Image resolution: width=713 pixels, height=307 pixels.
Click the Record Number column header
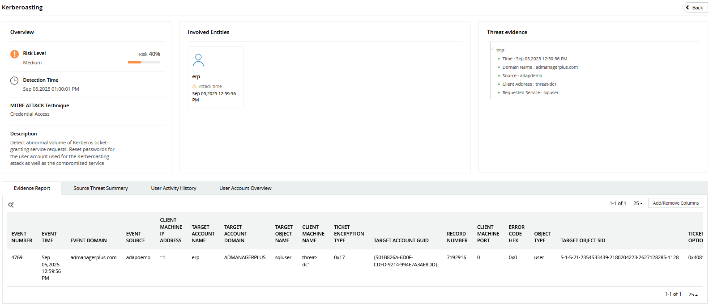[x=457, y=237]
